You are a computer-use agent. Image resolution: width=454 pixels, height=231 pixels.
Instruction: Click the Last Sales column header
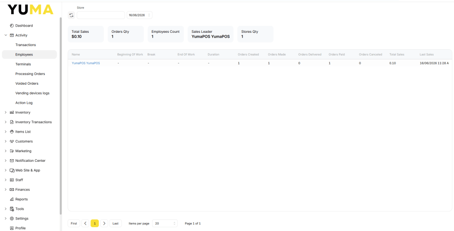pos(427,55)
